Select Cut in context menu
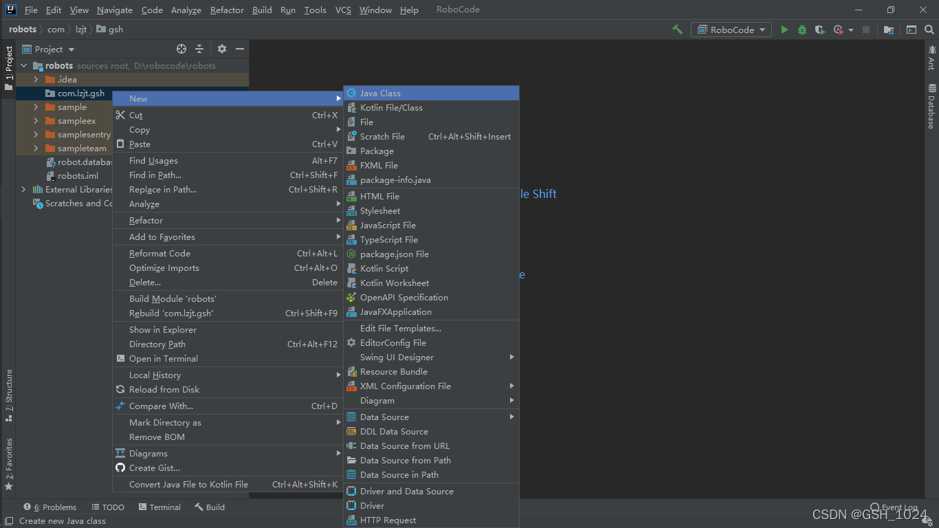The height and width of the screenshot is (528, 939). (x=228, y=115)
